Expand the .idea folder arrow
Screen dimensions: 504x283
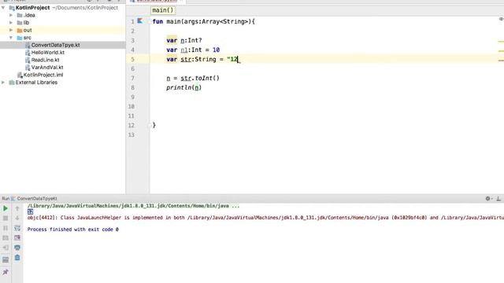click(x=11, y=15)
